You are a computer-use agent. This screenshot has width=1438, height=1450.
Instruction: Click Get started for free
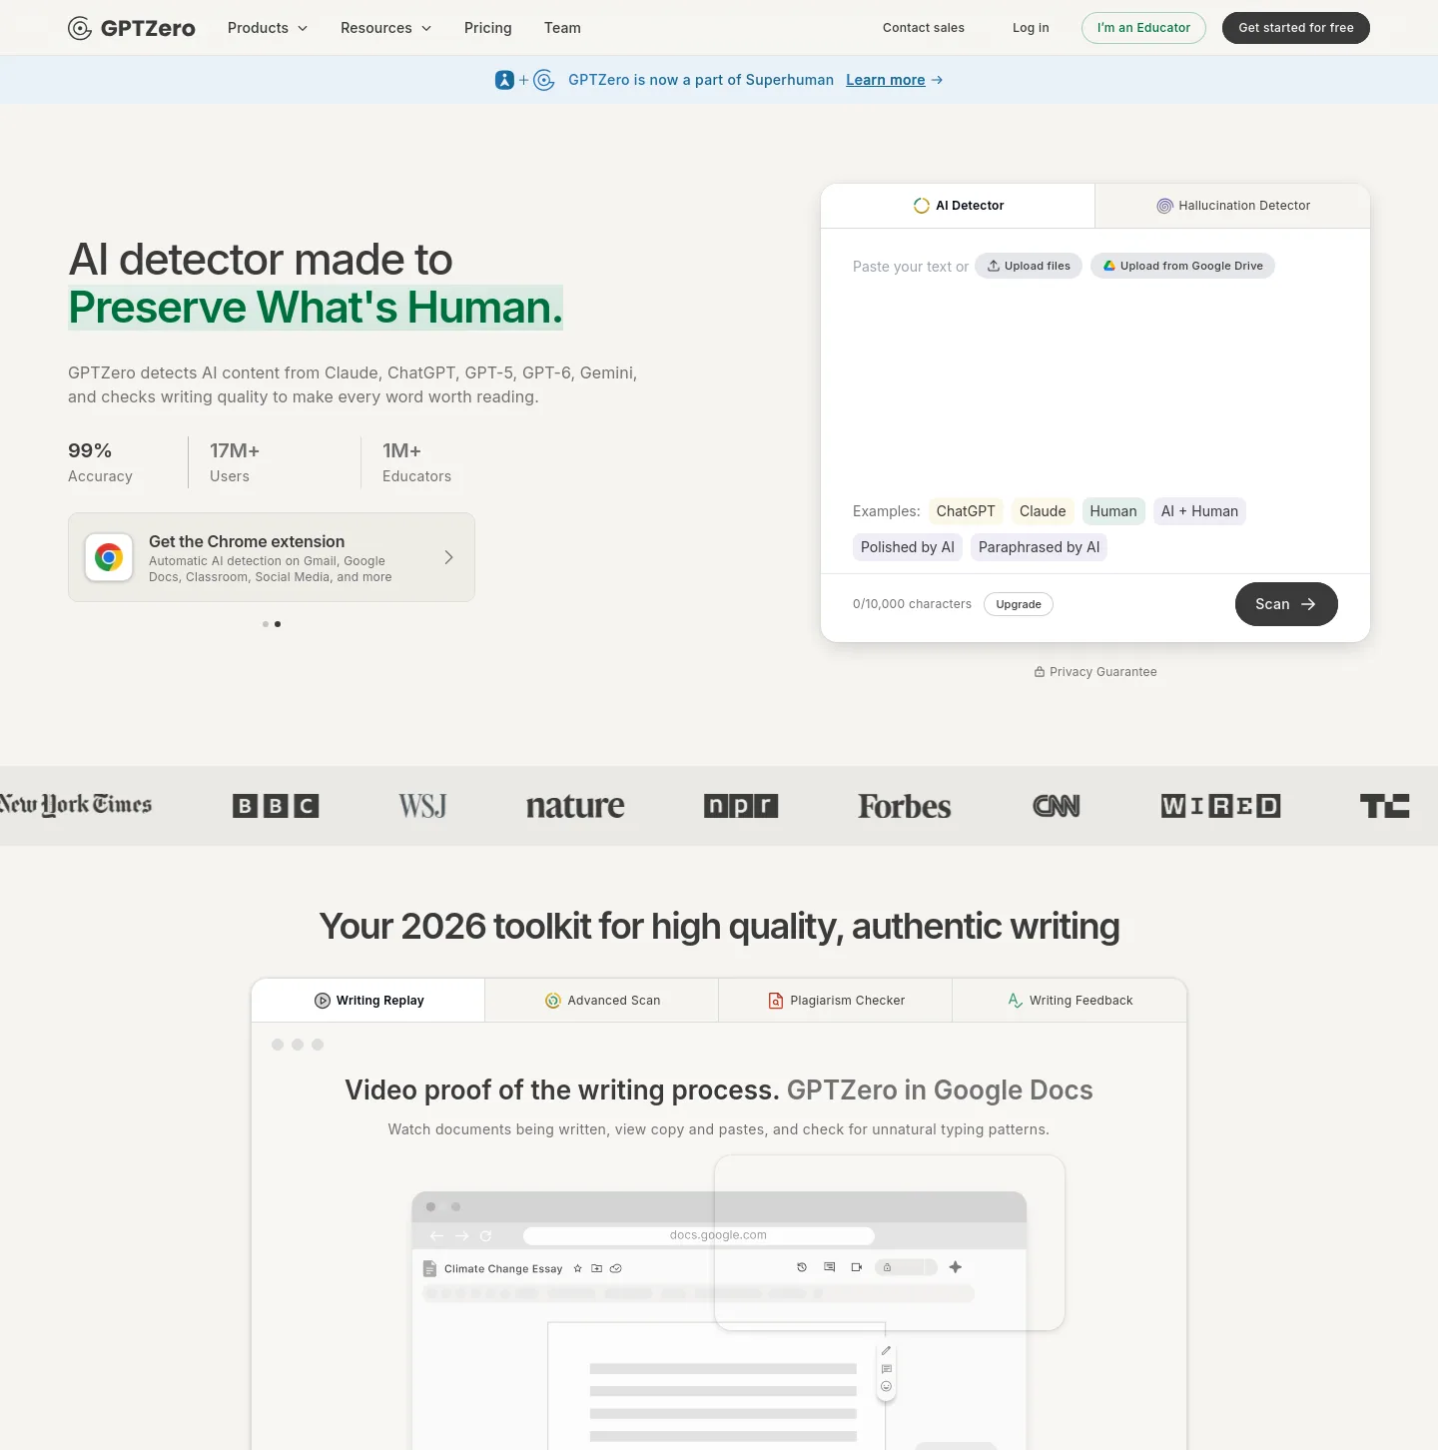pyautogui.click(x=1296, y=28)
